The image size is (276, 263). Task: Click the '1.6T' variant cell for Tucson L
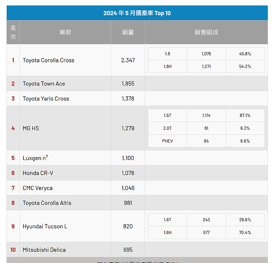point(167,220)
